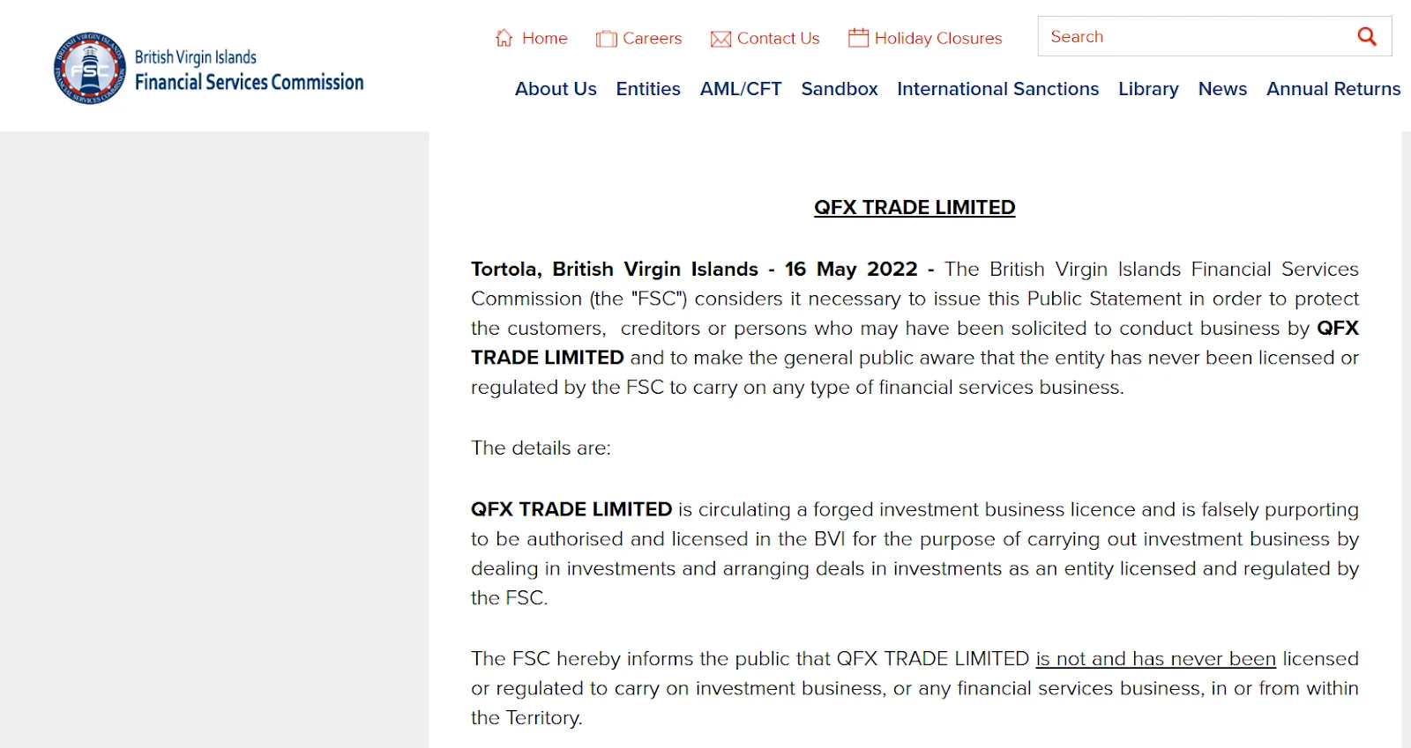The image size is (1411, 748).
Task: Click the QFX TRADE LIMITED underlined heading
Action: pos(915,207)
